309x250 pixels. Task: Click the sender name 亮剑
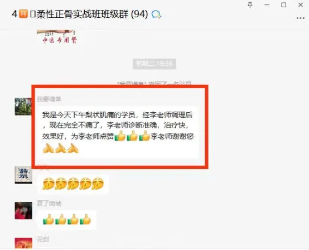coord(43,239)
